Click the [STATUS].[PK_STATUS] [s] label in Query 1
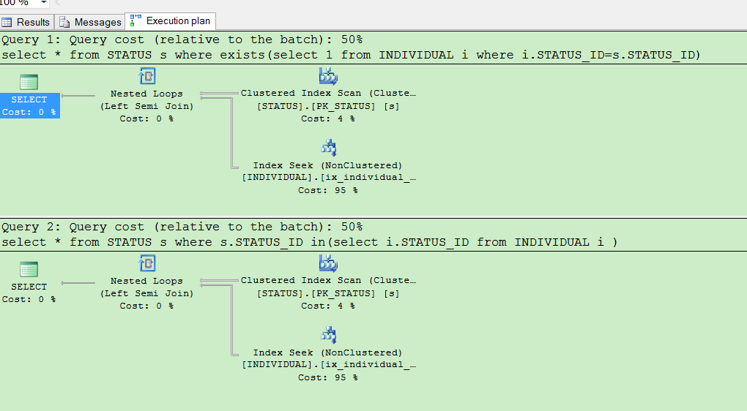Viewport: 747px width, 411px height. coord(328,106)
